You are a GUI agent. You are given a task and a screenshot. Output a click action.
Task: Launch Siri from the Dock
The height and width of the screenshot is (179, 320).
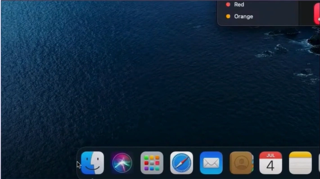point(122,163)
